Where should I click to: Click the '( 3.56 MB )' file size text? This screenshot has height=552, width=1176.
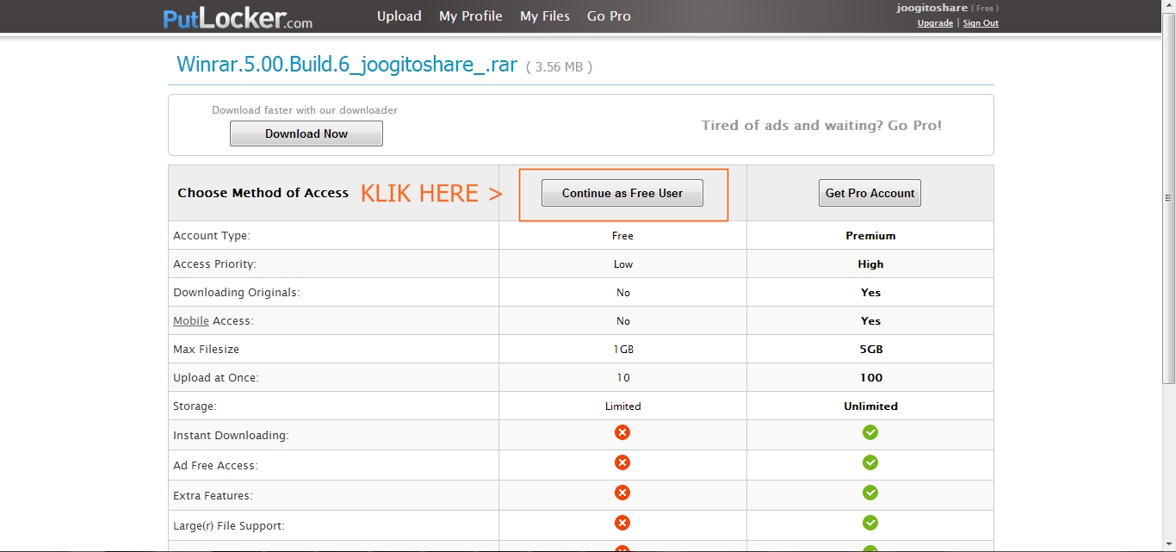pos(560,67)
